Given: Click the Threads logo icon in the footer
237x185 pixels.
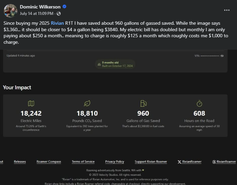Looking at the screenshot, I should 214,162.
